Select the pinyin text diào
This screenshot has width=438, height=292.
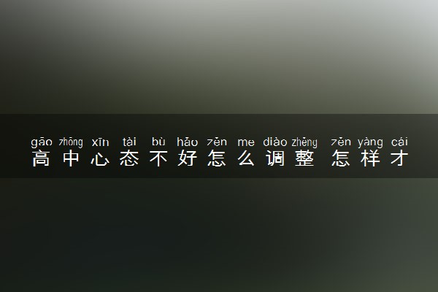(x=275, y=142)
